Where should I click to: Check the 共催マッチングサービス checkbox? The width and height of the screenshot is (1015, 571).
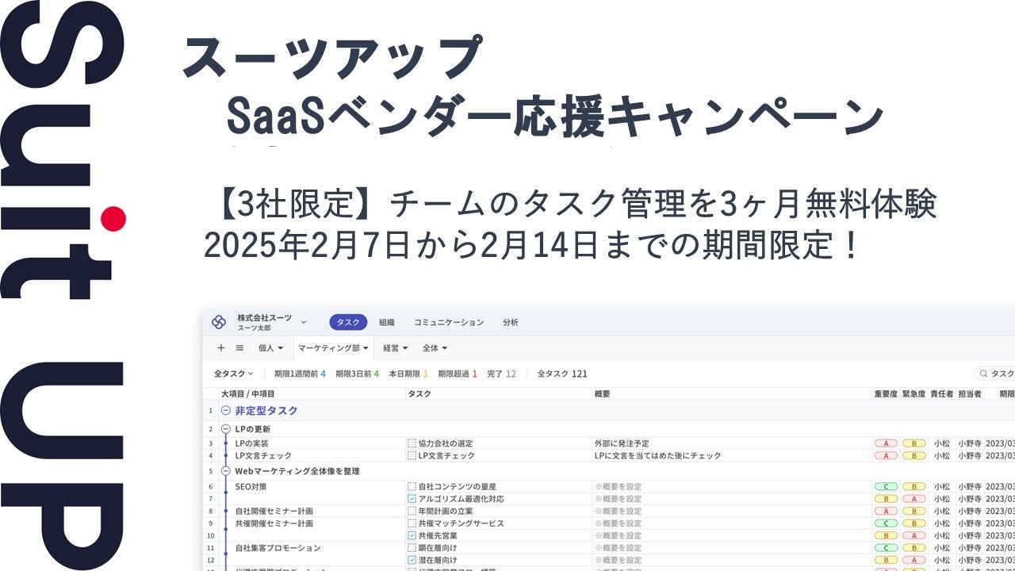pyautogui.click(x=412, y=523)
